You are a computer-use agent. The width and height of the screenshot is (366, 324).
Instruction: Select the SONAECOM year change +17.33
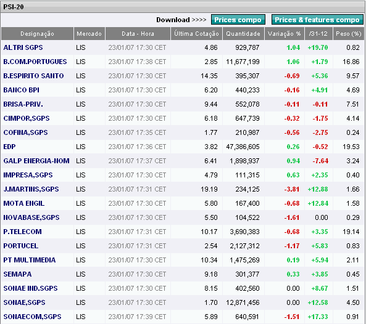pos(318,317)
